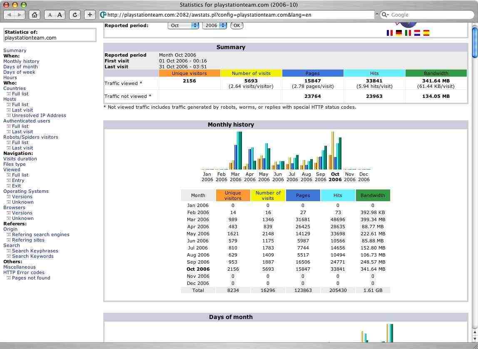
Task: Open the Refering search engines link
Action: 40,234
